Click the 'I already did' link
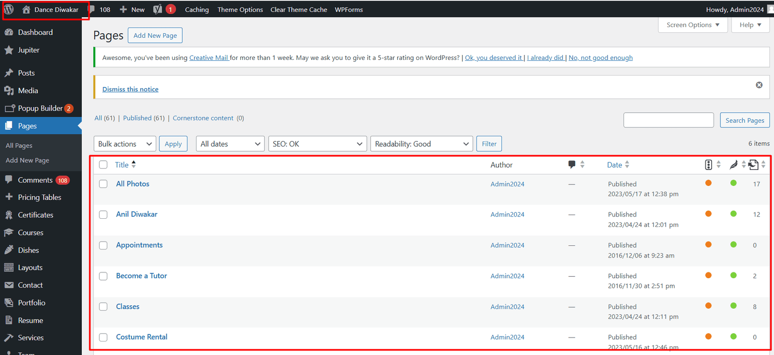Screen dimensions: 774x355 (545, 57)
